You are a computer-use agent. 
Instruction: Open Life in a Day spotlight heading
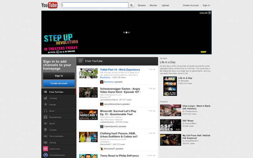pyautogui.click(x=168, y=62)
